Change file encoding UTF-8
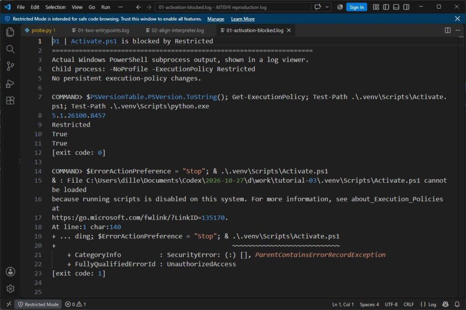This screenshot has width=466, height=310. 391,305
